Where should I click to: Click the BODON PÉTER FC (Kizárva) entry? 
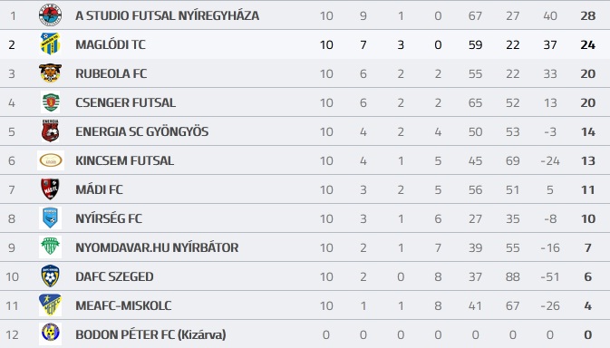(x=150, y=334)
